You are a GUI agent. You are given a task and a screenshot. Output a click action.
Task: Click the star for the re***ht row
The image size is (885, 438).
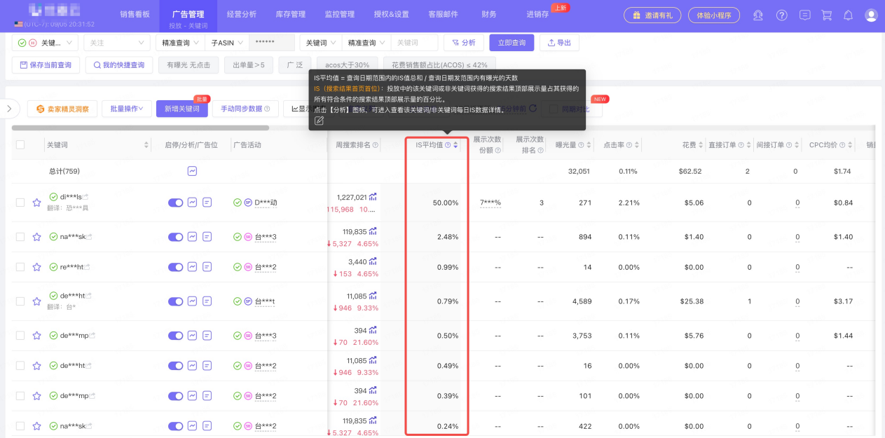pyautogui.click(x=36, y=267)
